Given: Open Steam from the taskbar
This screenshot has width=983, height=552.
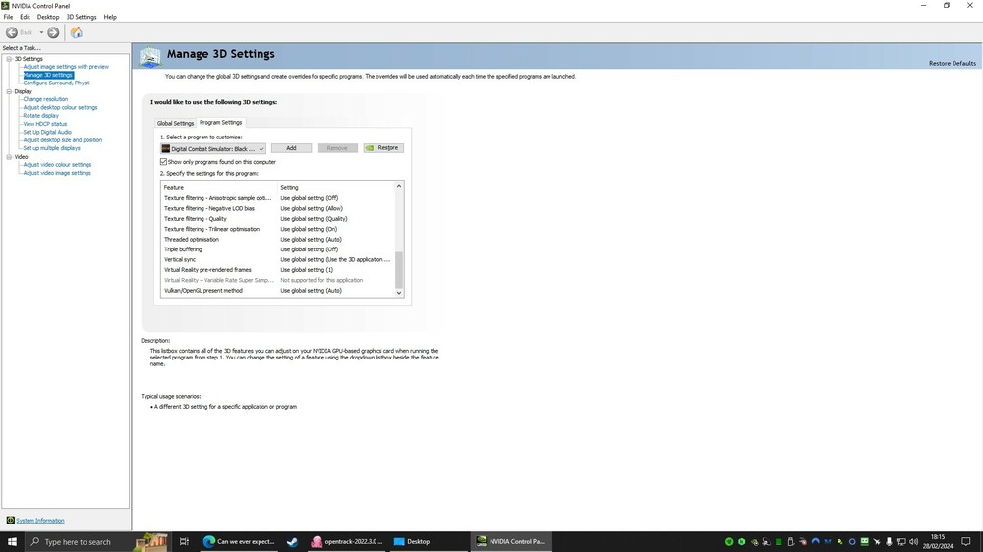Looking at the screenshot, I should (292, 541).
